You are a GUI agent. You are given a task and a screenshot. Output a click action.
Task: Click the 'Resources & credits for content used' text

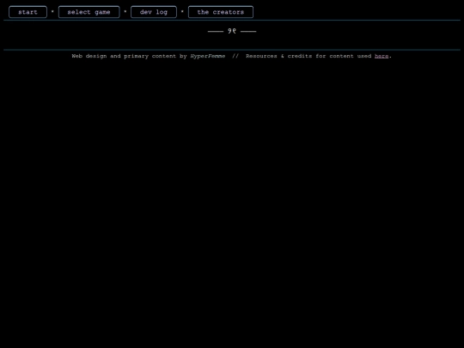point(308,56)
